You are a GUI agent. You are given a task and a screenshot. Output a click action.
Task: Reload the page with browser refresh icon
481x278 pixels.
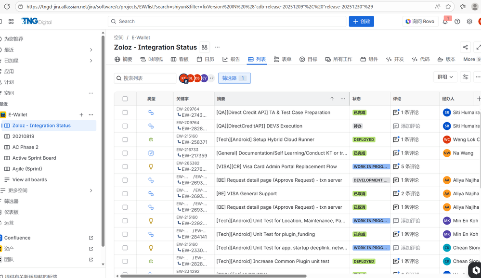(7, 6)
